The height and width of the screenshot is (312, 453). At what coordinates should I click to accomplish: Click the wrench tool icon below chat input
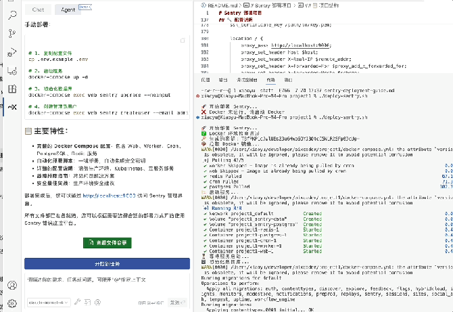(77, 302)
